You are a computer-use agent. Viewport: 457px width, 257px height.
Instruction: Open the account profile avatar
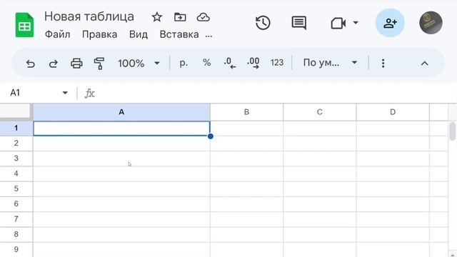[x=431, y=23]
